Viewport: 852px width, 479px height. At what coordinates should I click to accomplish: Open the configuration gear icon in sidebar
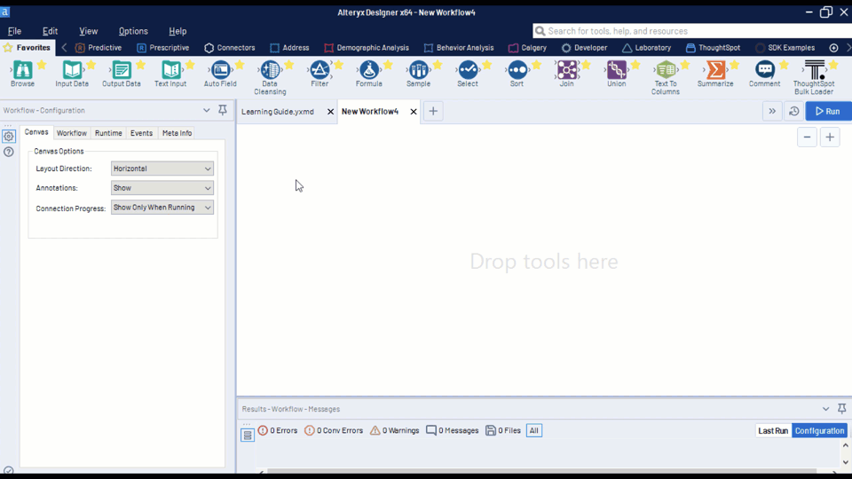click(x=9, y=137)
